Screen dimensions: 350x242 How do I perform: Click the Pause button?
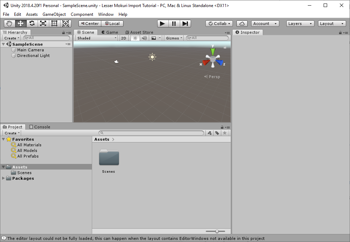tap(174, 24)
